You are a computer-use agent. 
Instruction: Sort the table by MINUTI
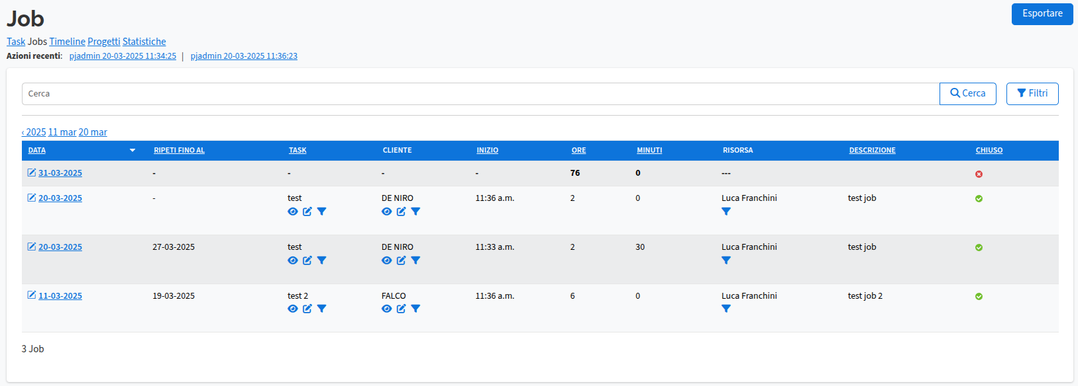[649, 151]
